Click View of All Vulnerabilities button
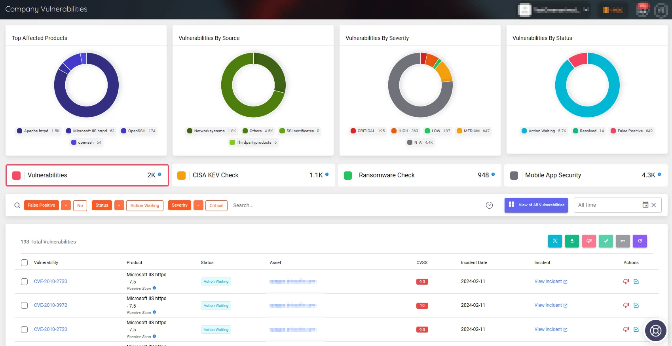This screenshot has height=346, width=672. 536,205
